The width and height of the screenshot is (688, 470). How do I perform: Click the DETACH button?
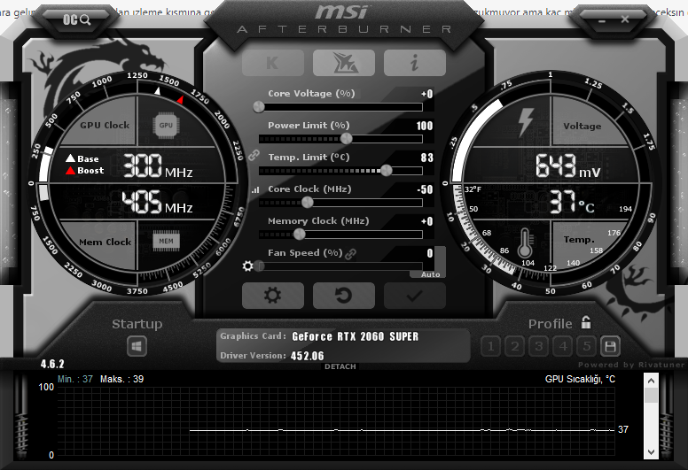340,366
